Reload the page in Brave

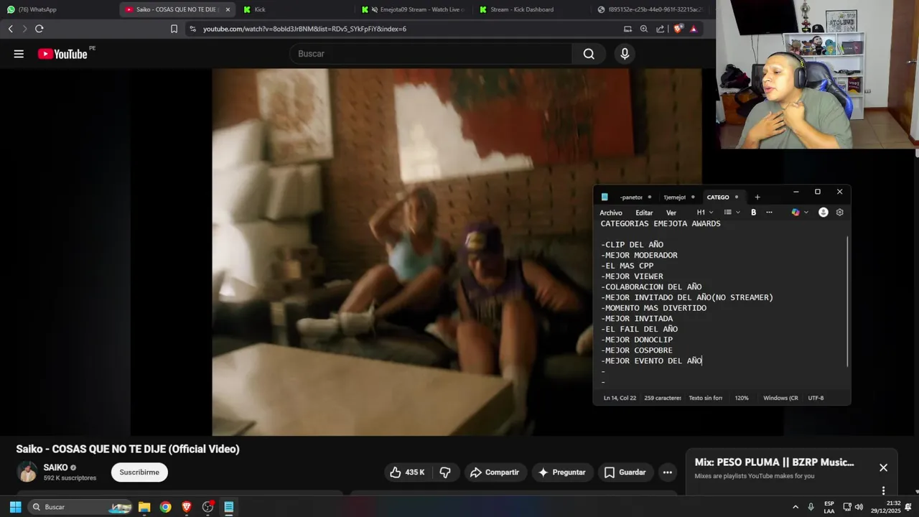39,29
